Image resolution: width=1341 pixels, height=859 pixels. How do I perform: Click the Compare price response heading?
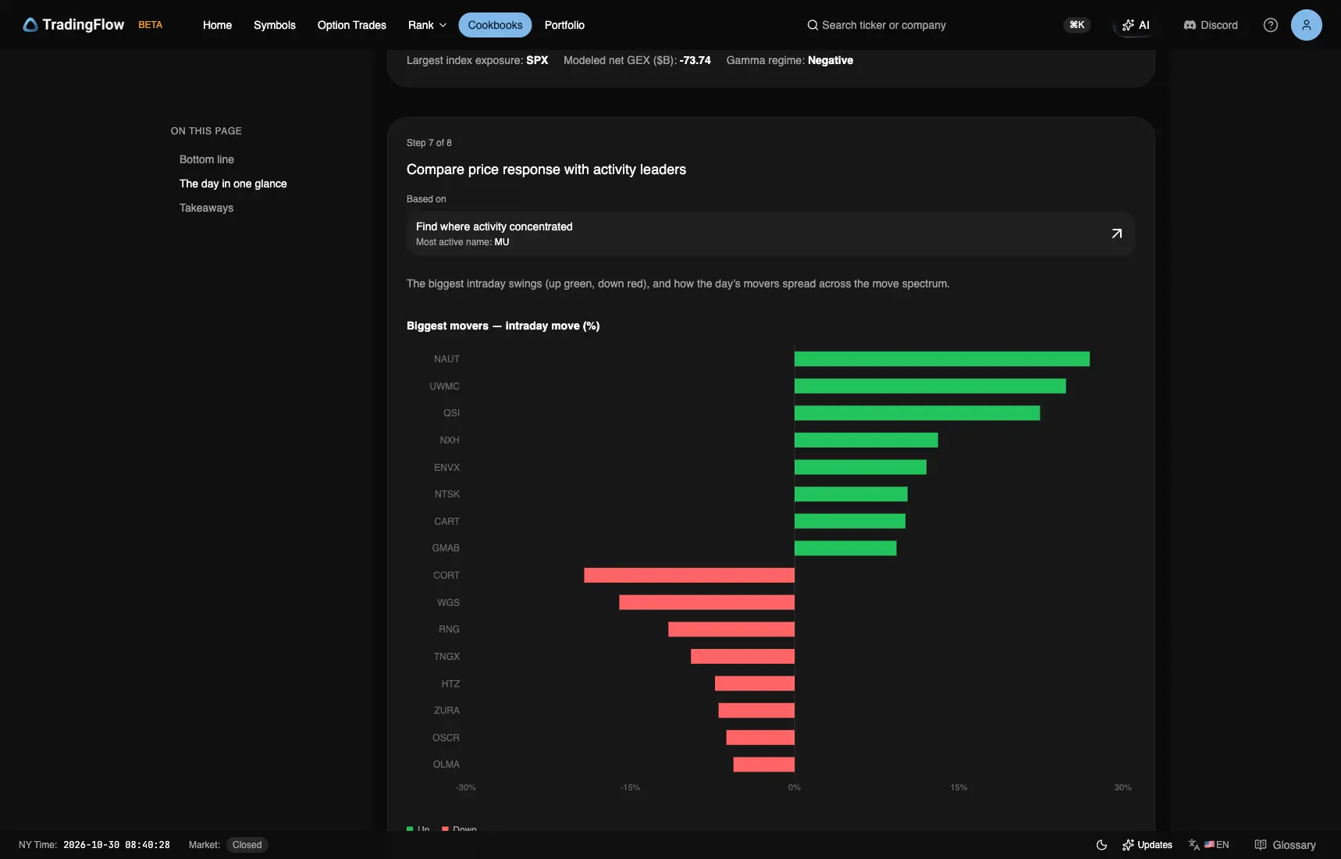pyautogui.click(x=546, y=169)
